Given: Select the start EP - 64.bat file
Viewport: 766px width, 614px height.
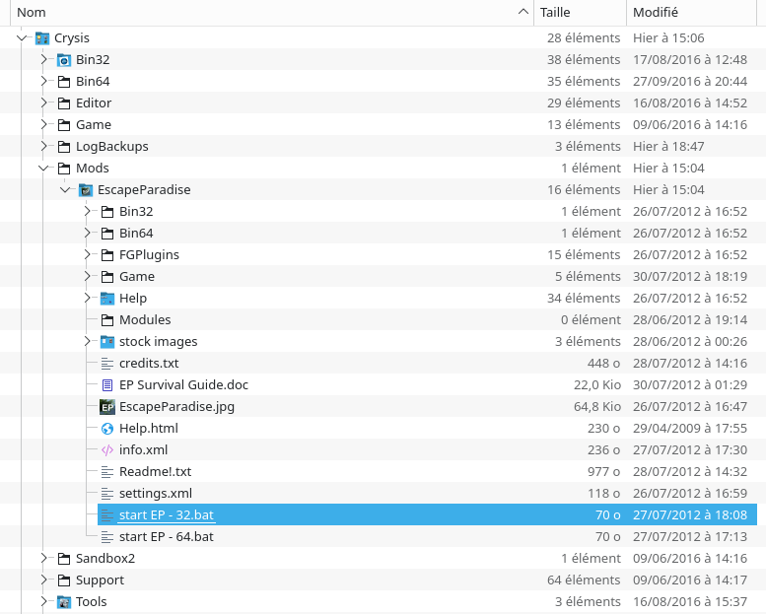Looking at the screenshot, I should click(166, 537).
